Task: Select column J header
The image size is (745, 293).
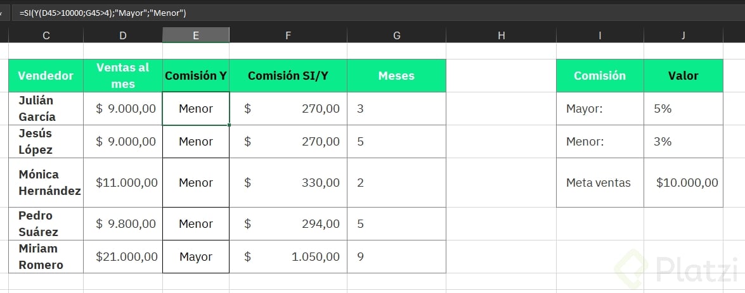Action: click(683, 35)
